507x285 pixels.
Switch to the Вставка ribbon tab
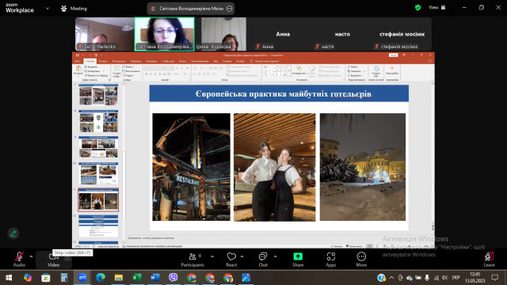pos(103,61)
